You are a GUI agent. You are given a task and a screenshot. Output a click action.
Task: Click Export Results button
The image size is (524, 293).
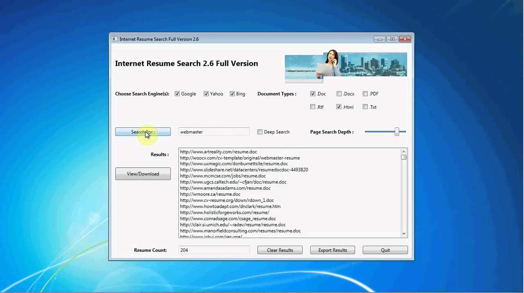332,250
